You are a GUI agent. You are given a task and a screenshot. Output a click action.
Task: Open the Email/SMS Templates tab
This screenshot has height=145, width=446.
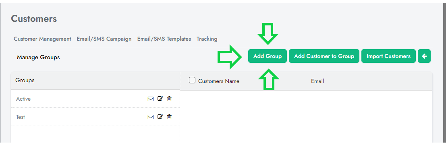(x=164, y=39)
